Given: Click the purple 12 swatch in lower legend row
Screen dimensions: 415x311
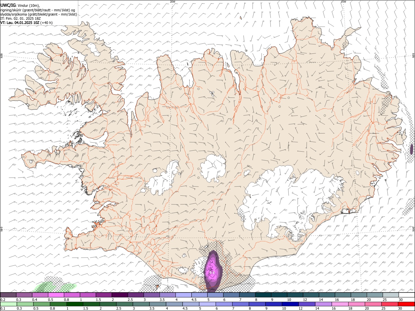Looking at the screenshot, I should tap(306, 304).
